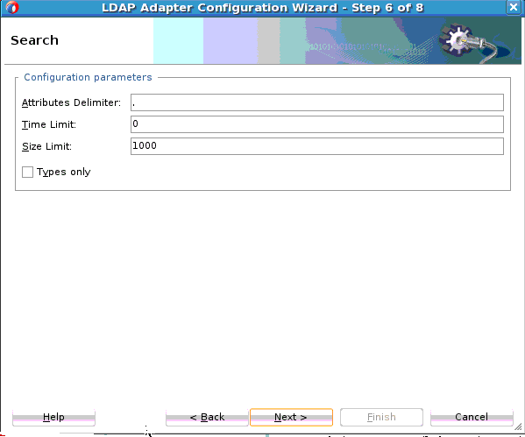Image resolution: width=525 pixels, height=437 pixels.
Task: Click the Attributes Delimiter input field
Action: point(316,102)
